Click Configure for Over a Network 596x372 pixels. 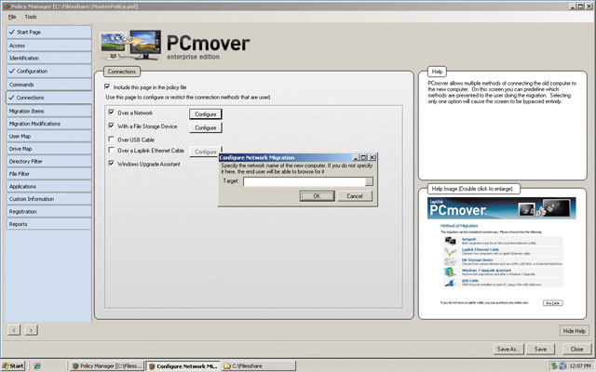[x=206, y=114]
